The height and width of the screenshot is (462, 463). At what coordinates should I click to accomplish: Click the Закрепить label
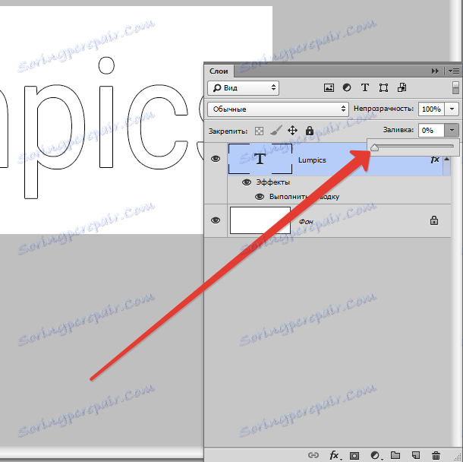228,131
